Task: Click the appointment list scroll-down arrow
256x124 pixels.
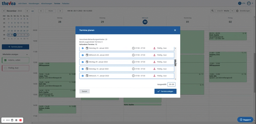Action: (176, 79)
